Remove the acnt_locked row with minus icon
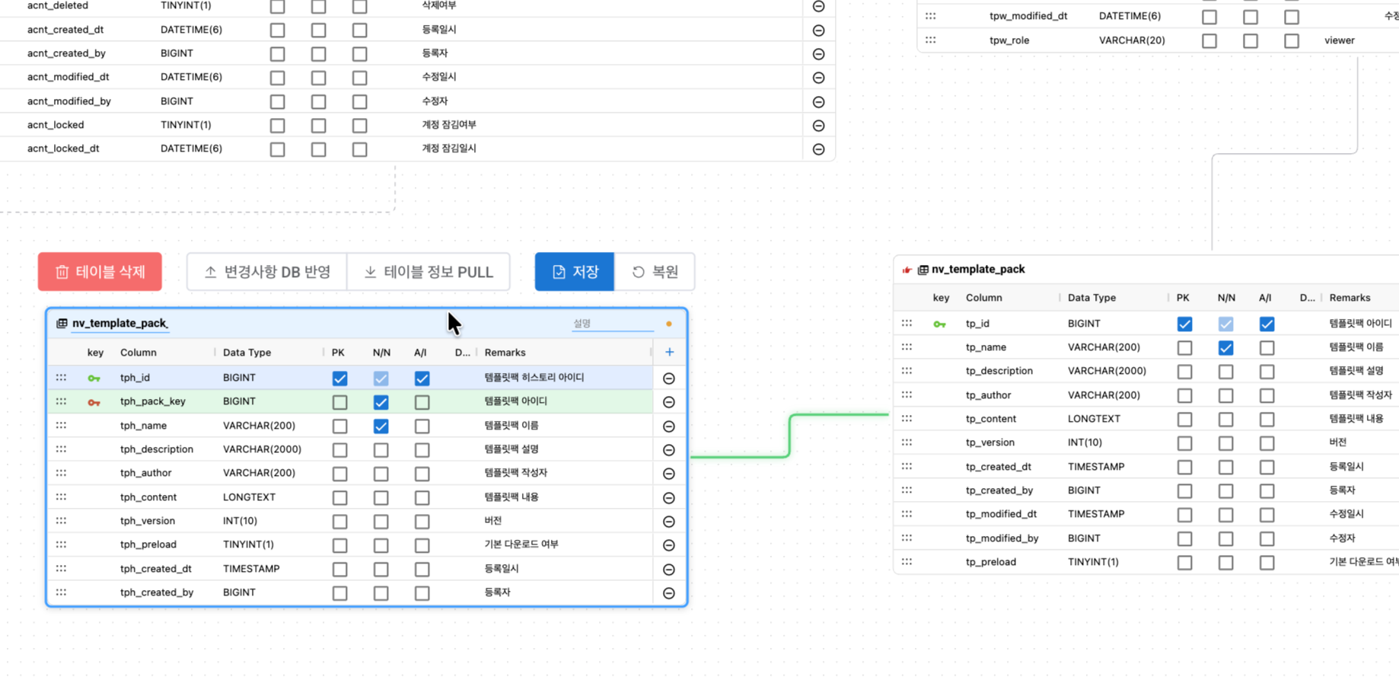The width and height of the screenshot is (1399, 680). click(818, 126)
